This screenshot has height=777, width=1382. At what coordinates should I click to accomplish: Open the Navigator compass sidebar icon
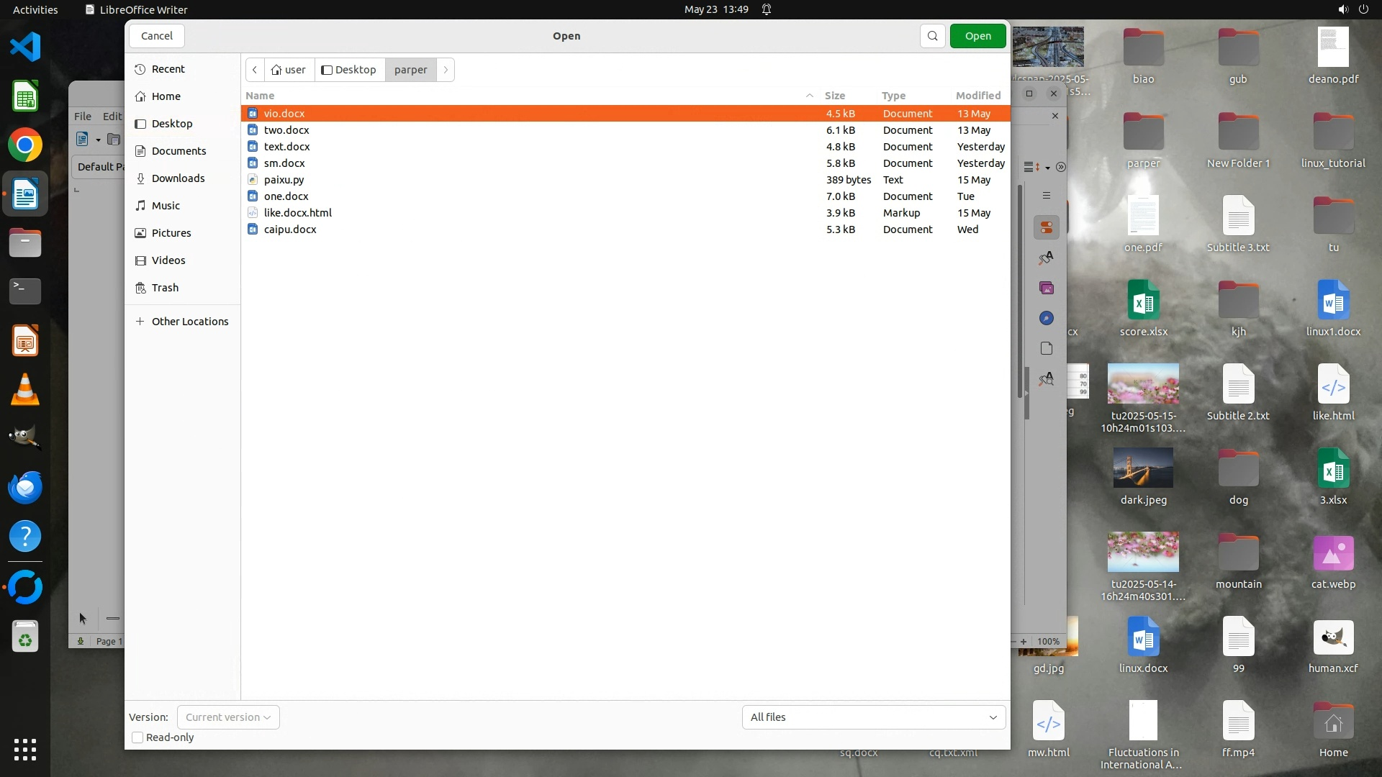pyautogui.click(x=1046, y=318)
